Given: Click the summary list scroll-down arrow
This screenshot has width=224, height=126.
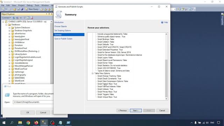Looking at the screenshot, I should click(x=166, y=99).
